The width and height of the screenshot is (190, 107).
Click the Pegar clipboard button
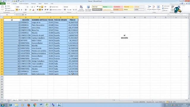click(x=2, y=8)
